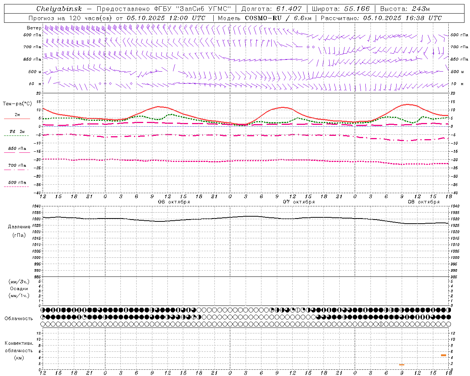The image size is (470, 376).
Task: Click the Ветер panel label
Action: pos(34,28)
